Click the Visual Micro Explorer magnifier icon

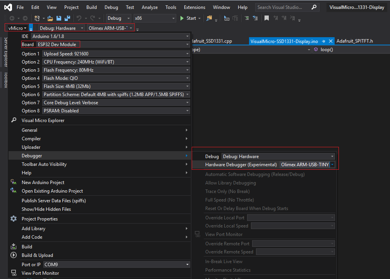pos(14,120)
